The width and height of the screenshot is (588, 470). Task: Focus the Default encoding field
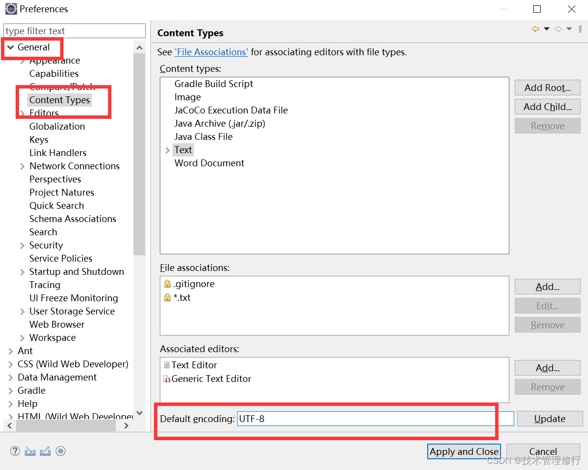[375, 419]
